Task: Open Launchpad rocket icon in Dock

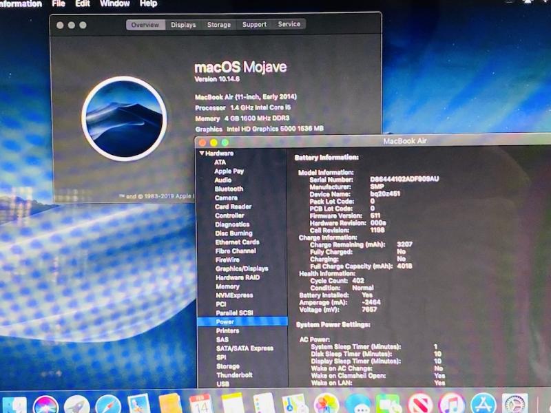Action: click(76, 405)
